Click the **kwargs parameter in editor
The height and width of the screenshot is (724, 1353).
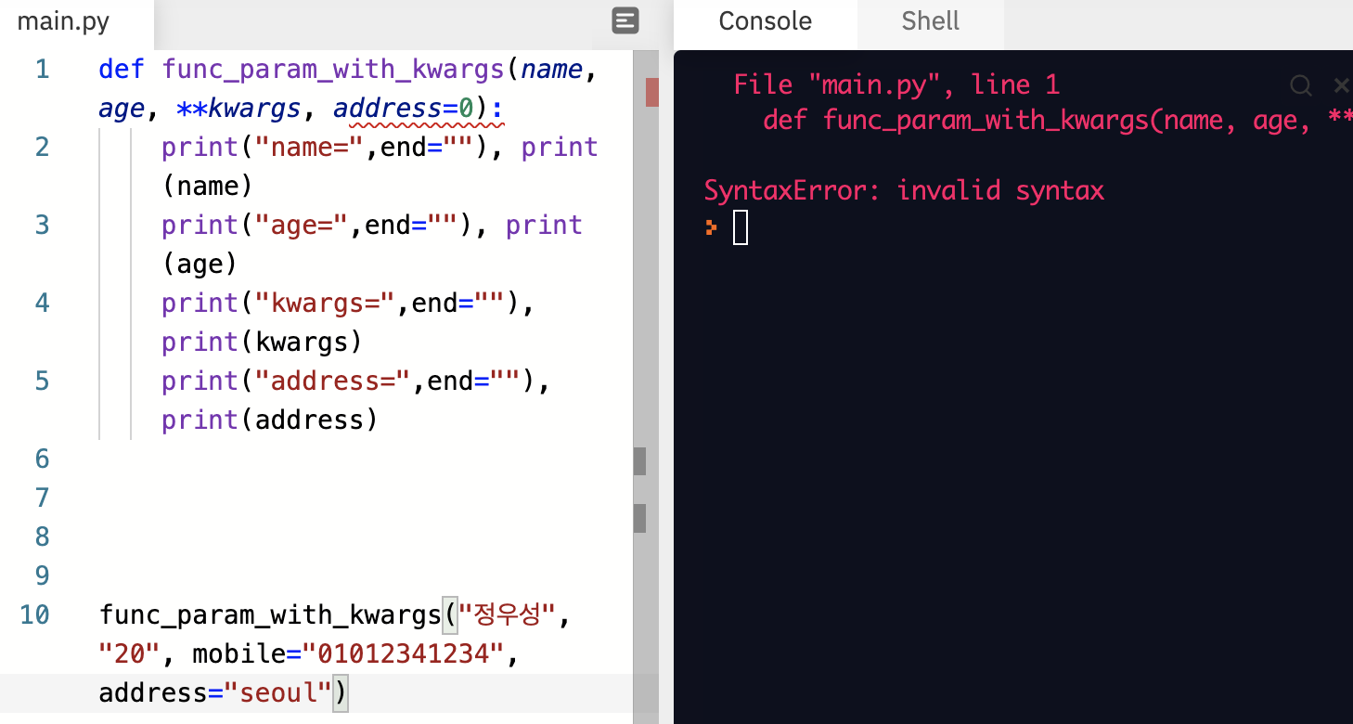[238, 110]
